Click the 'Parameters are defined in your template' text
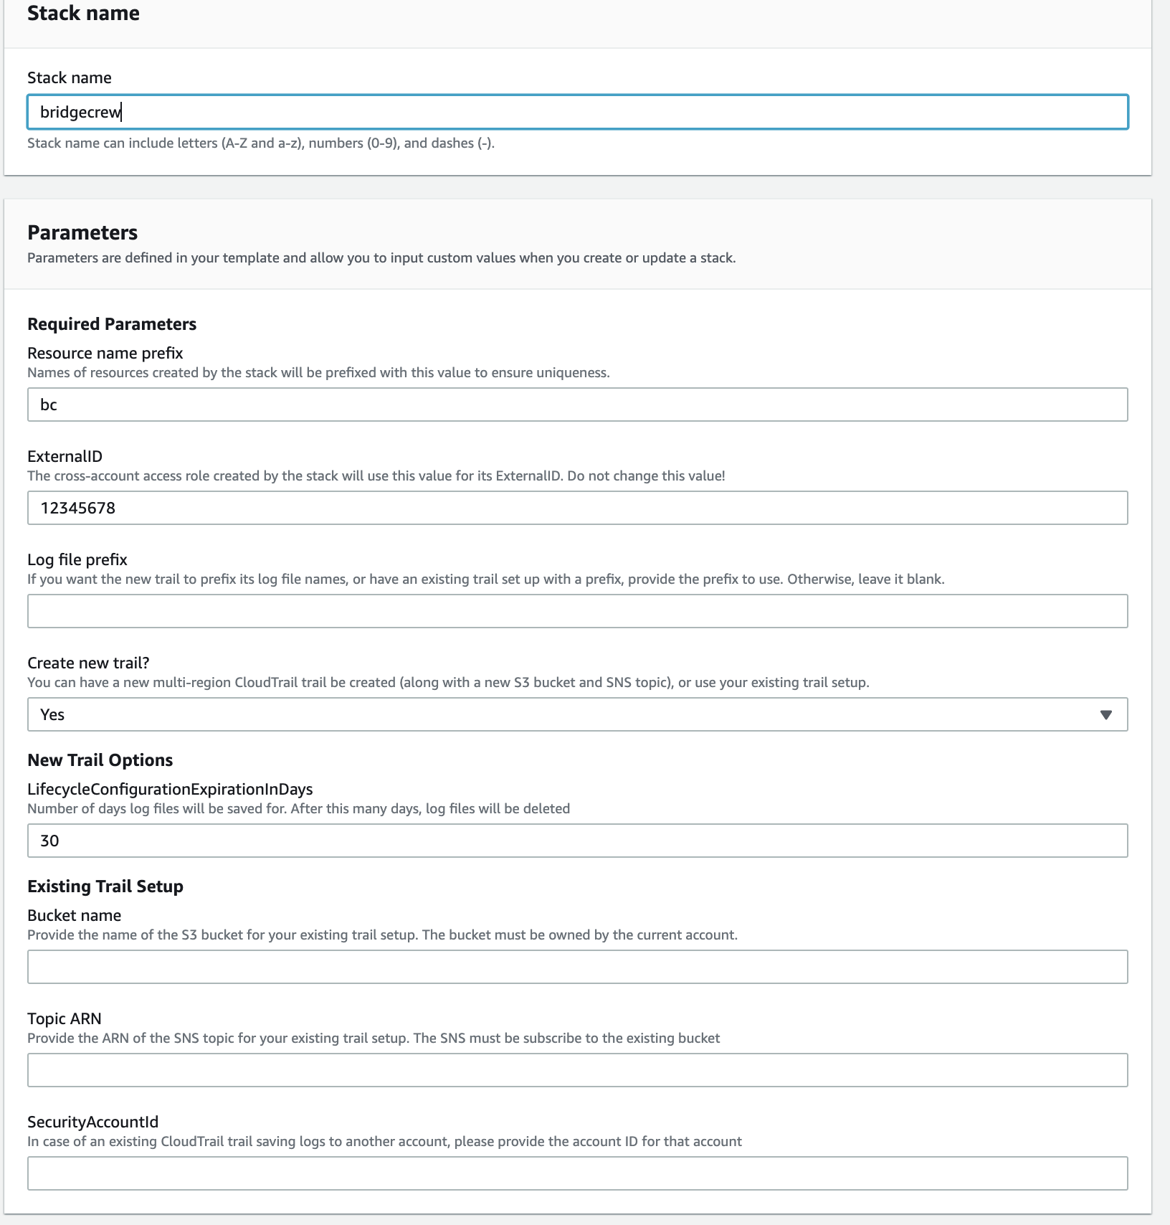The height and width of the screenshot is (1225, 1170). coord(381,257)
